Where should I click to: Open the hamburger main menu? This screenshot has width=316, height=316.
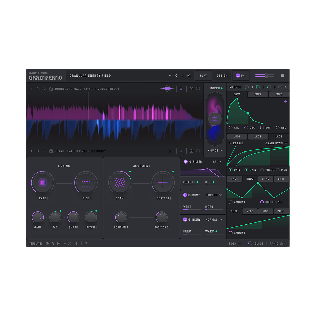pyautogui.click(x=282, y=76)
